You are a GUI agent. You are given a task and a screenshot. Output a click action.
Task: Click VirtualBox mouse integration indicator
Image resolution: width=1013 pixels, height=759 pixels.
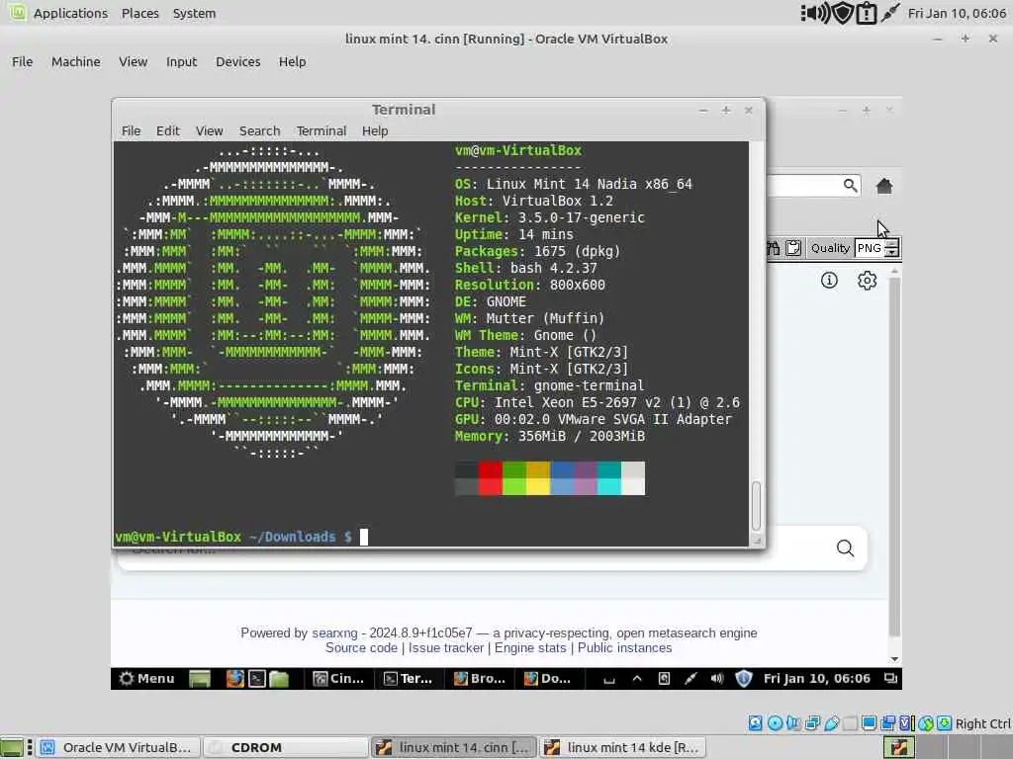coord(926,723)
